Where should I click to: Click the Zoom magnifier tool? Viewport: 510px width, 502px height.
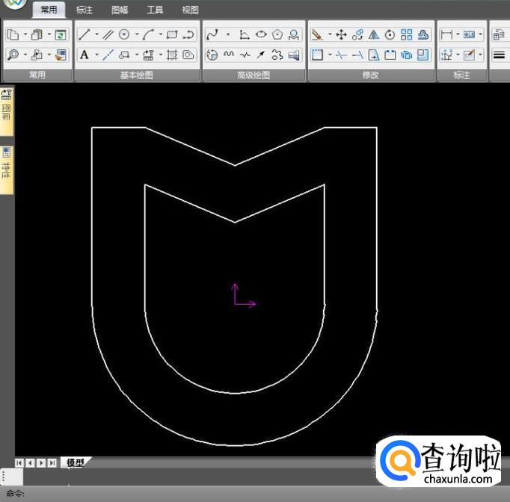point(13,55)
